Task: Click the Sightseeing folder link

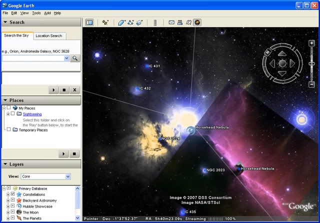Action: pos(32,114)
